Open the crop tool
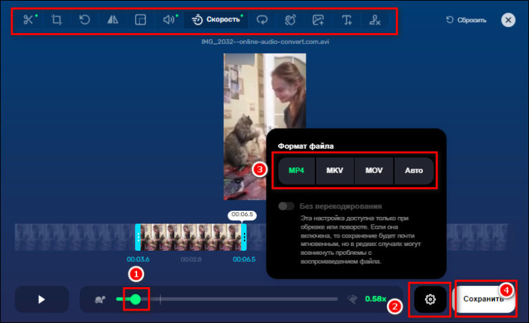Image resolution: width=529 pixels, height=323 pixels. point(56,20)
